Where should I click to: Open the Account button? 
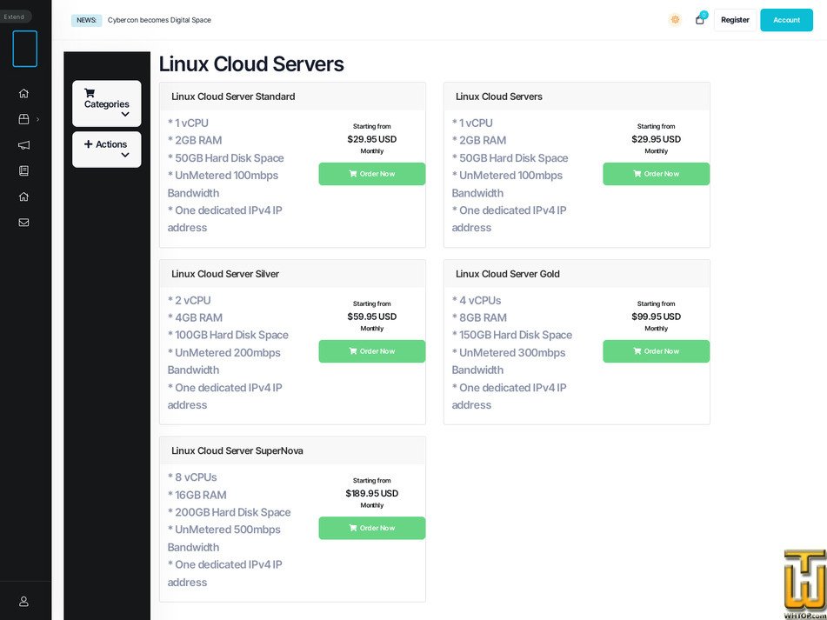(786, 19)
